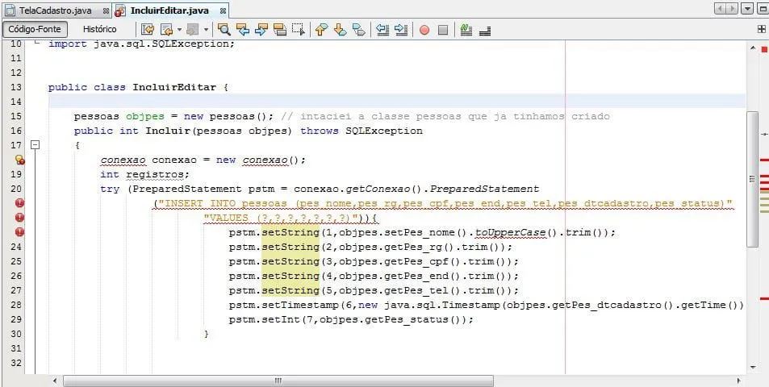
Task: Click Shift Line Left icon
Action: coord(382,30)
